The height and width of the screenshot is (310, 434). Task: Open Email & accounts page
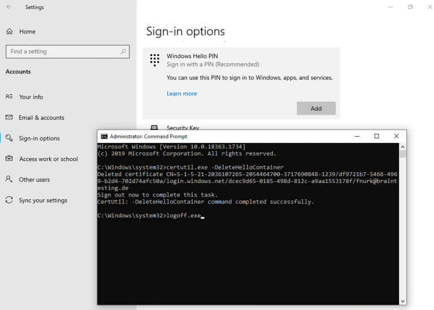[x=41, y=117]
